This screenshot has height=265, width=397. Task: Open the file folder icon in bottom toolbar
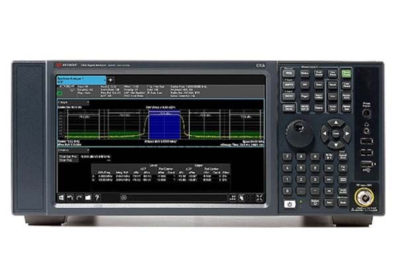[x=87, y=197]
